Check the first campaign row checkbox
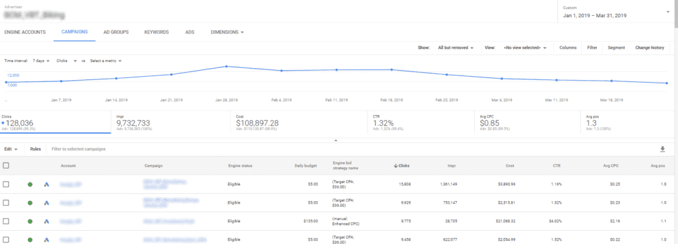The width and height of the screenshot is (678, 244). point(6,184)
